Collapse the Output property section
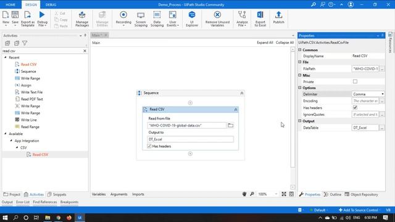The height and width of the screenshot is (222, 395). (300, 121)
